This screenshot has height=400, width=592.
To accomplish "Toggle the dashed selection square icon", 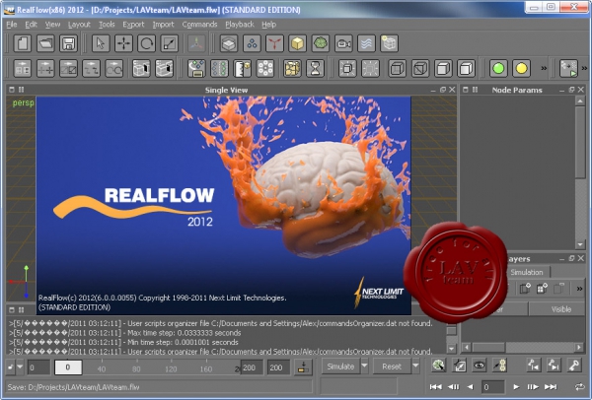I will coord(370,69).
